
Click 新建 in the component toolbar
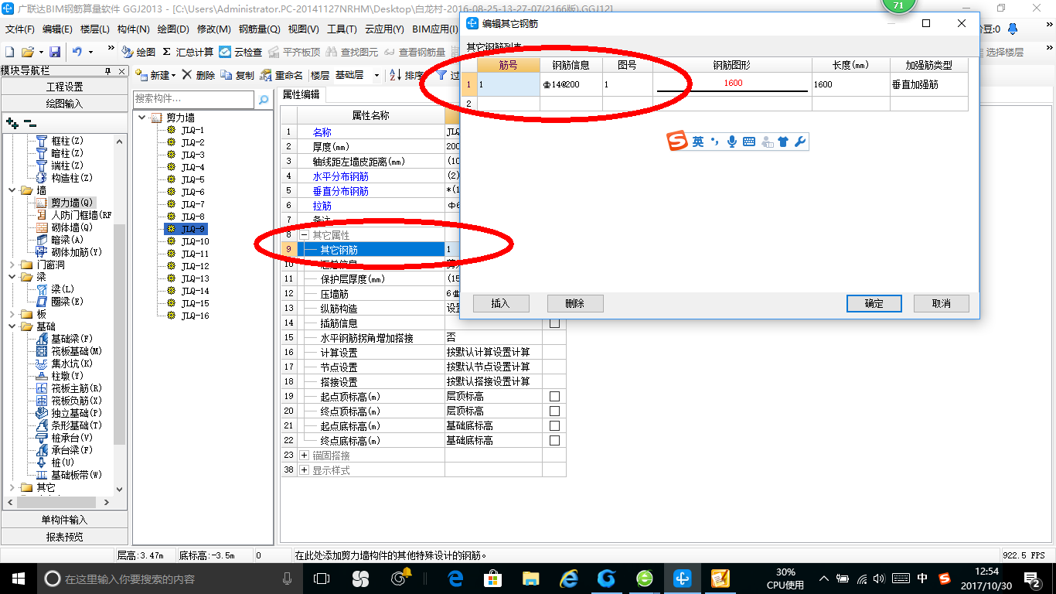pyautogui.click(x=155, y=75)
